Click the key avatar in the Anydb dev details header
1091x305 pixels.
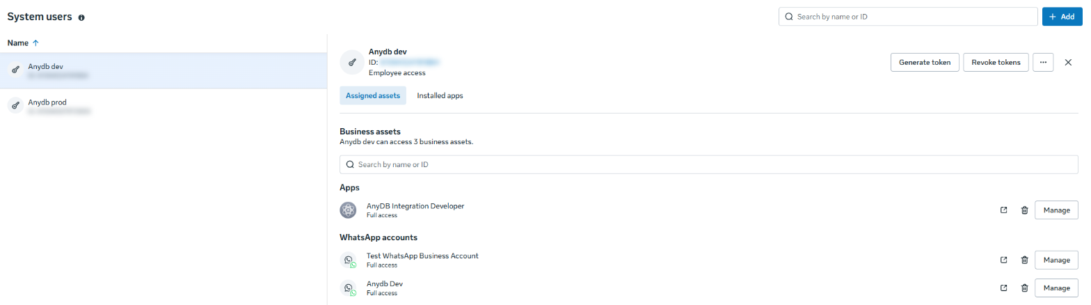[x=352, y=62]
